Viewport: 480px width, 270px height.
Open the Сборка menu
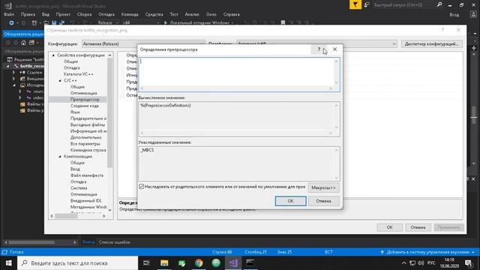(x=84, y=14)
